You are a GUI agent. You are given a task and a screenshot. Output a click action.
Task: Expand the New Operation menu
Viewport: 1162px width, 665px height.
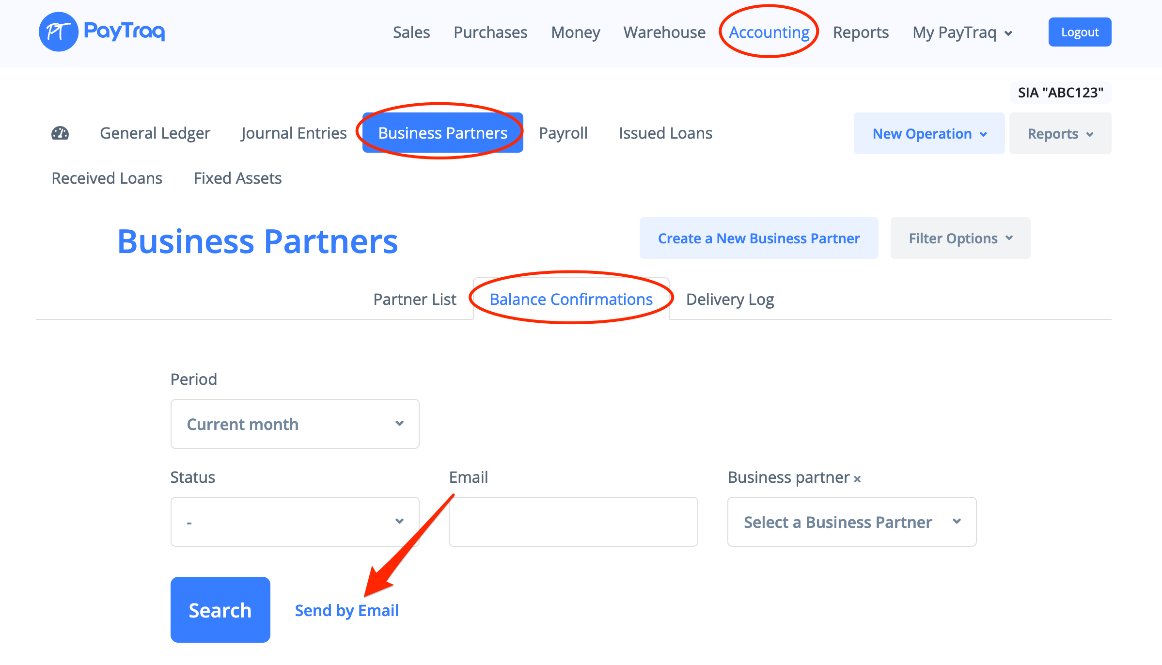pos(928,134)
